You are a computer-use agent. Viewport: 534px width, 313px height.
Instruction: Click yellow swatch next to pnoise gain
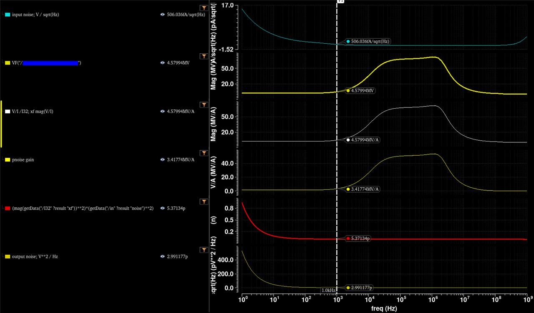(8, 160)
